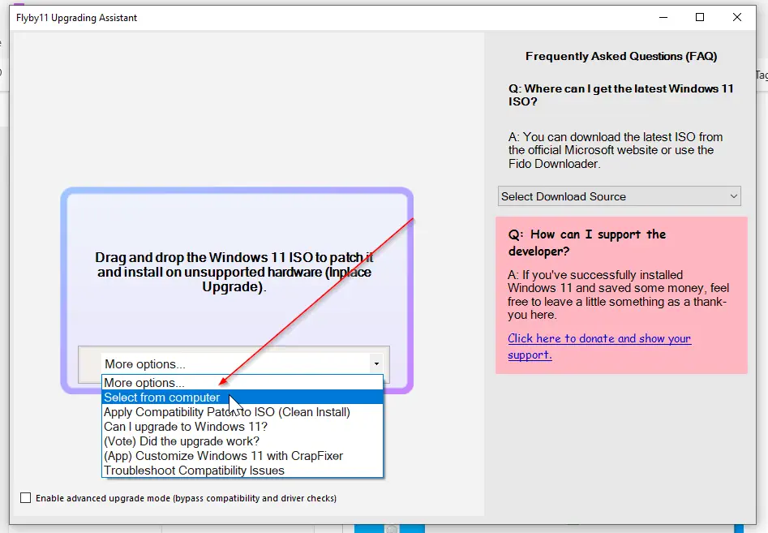The height and width of the screenshot is (533, 768).
Task: Click the answer about leaving a thank-you
Action: click(618, 294)
